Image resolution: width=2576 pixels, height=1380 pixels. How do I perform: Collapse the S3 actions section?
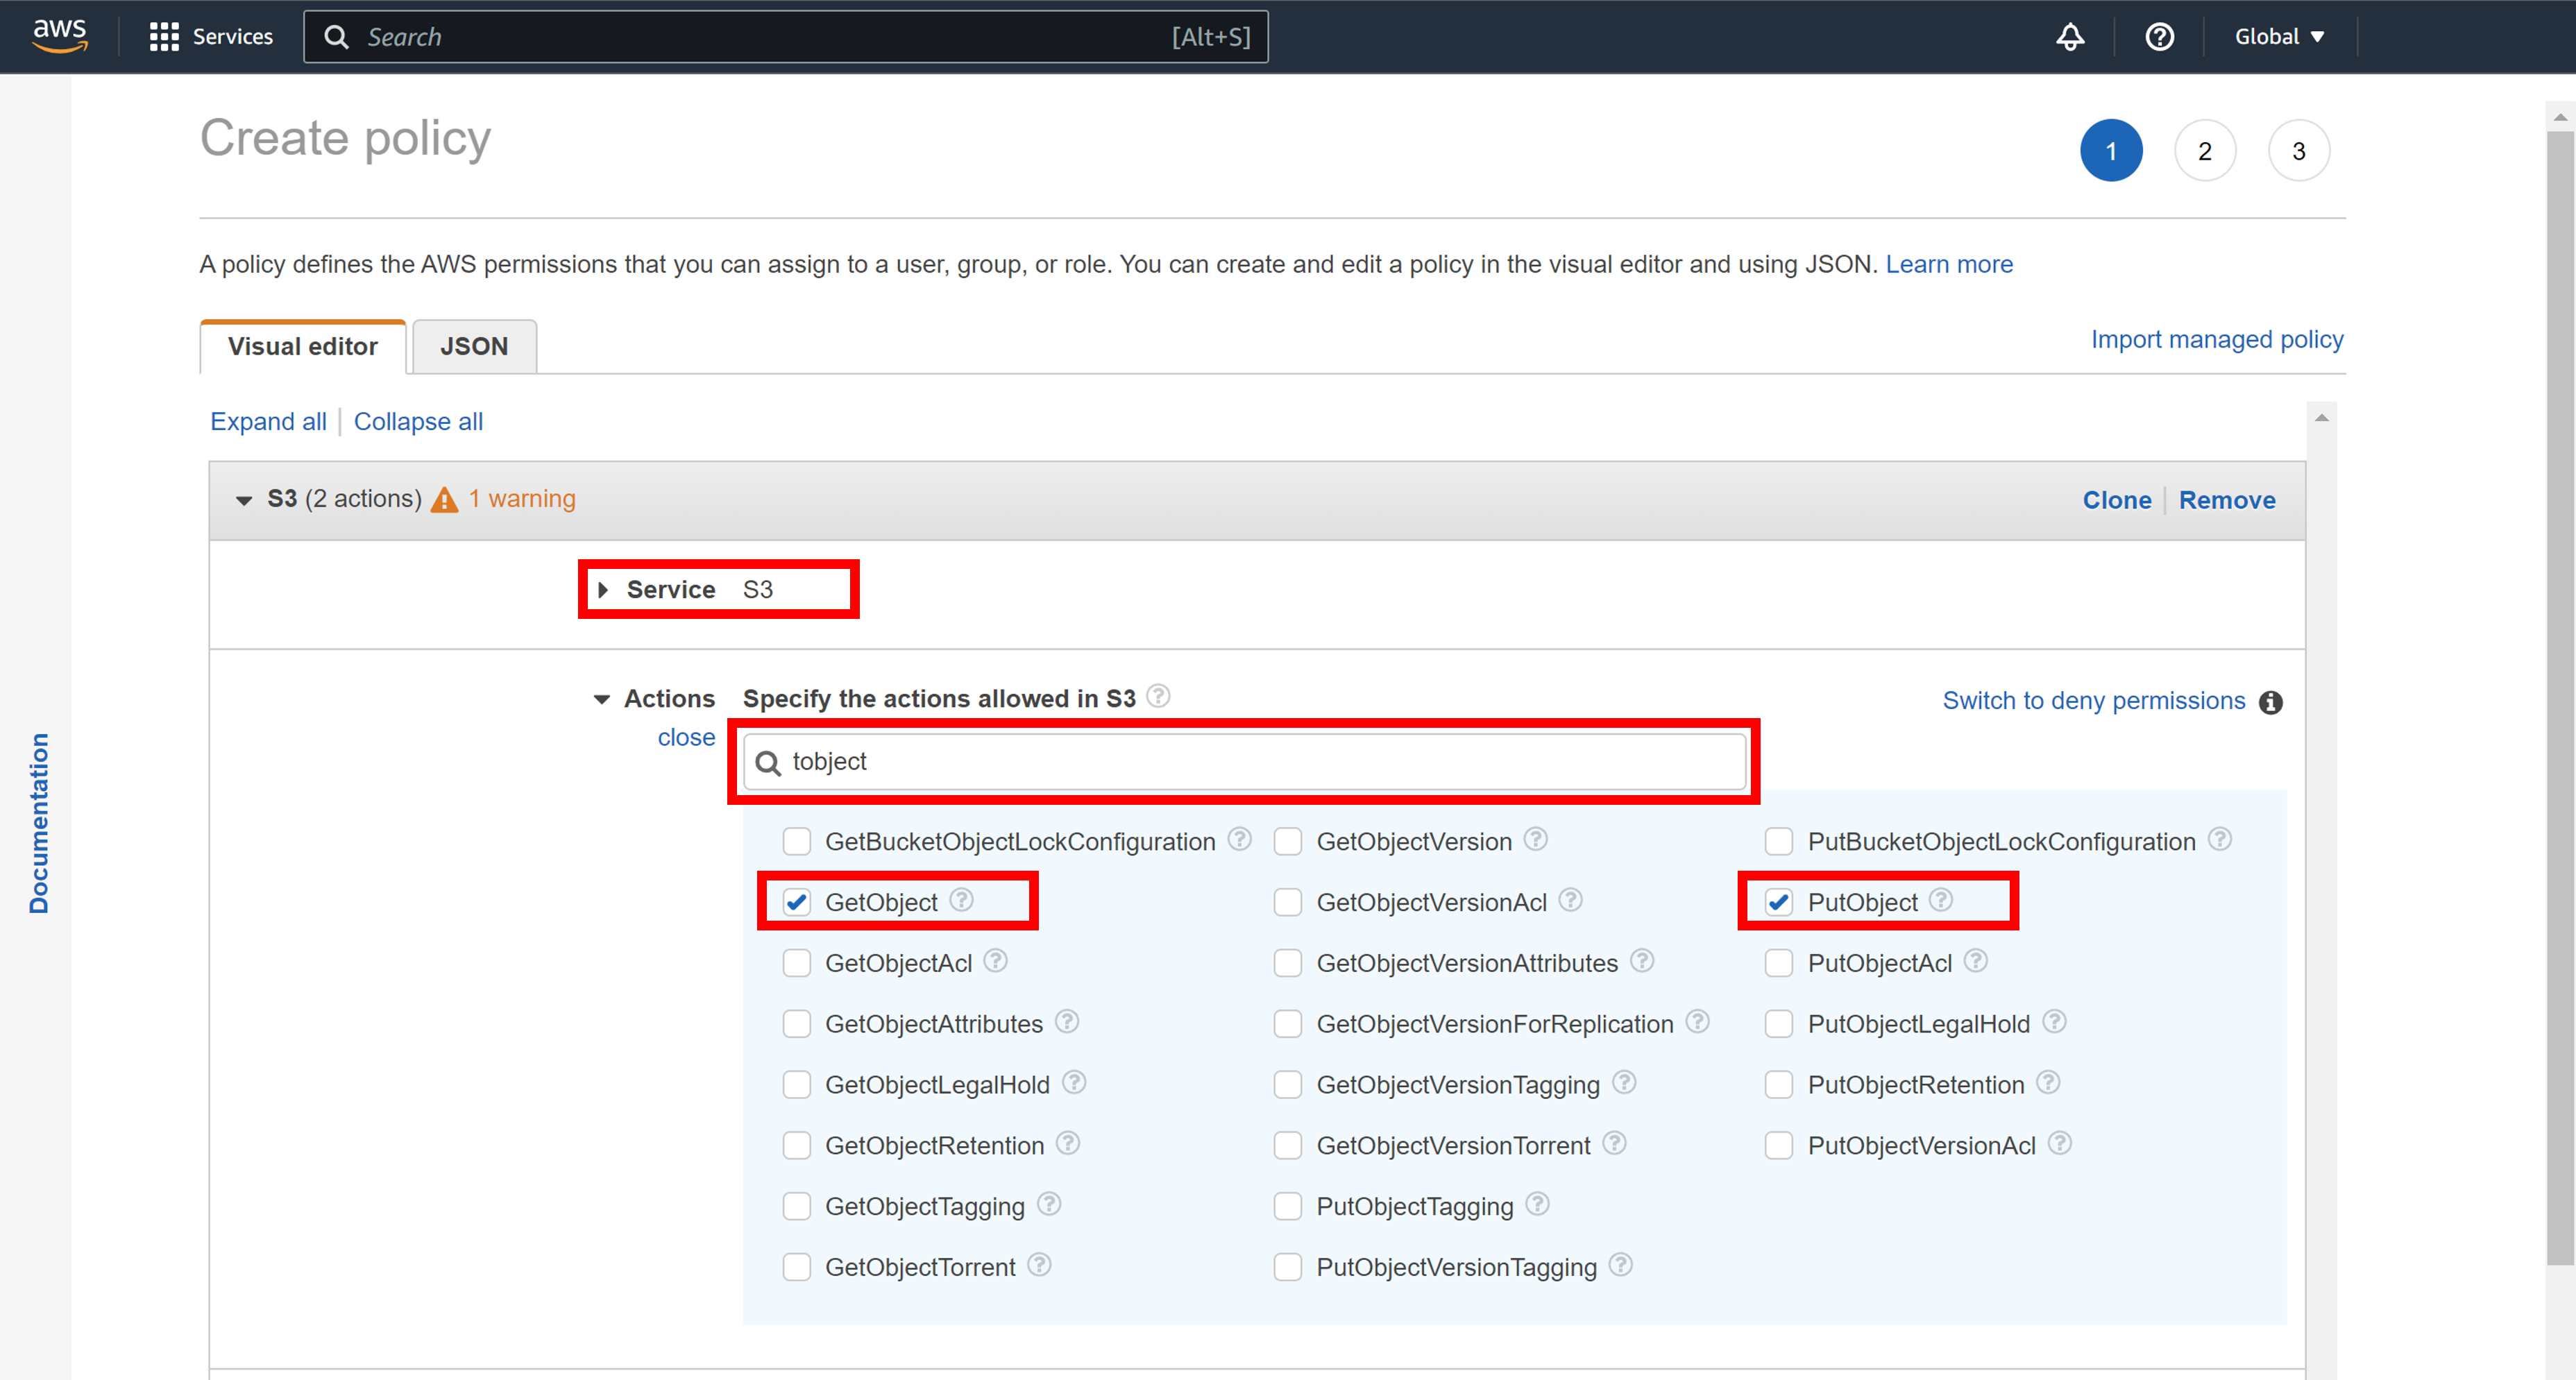click(601, 698)
